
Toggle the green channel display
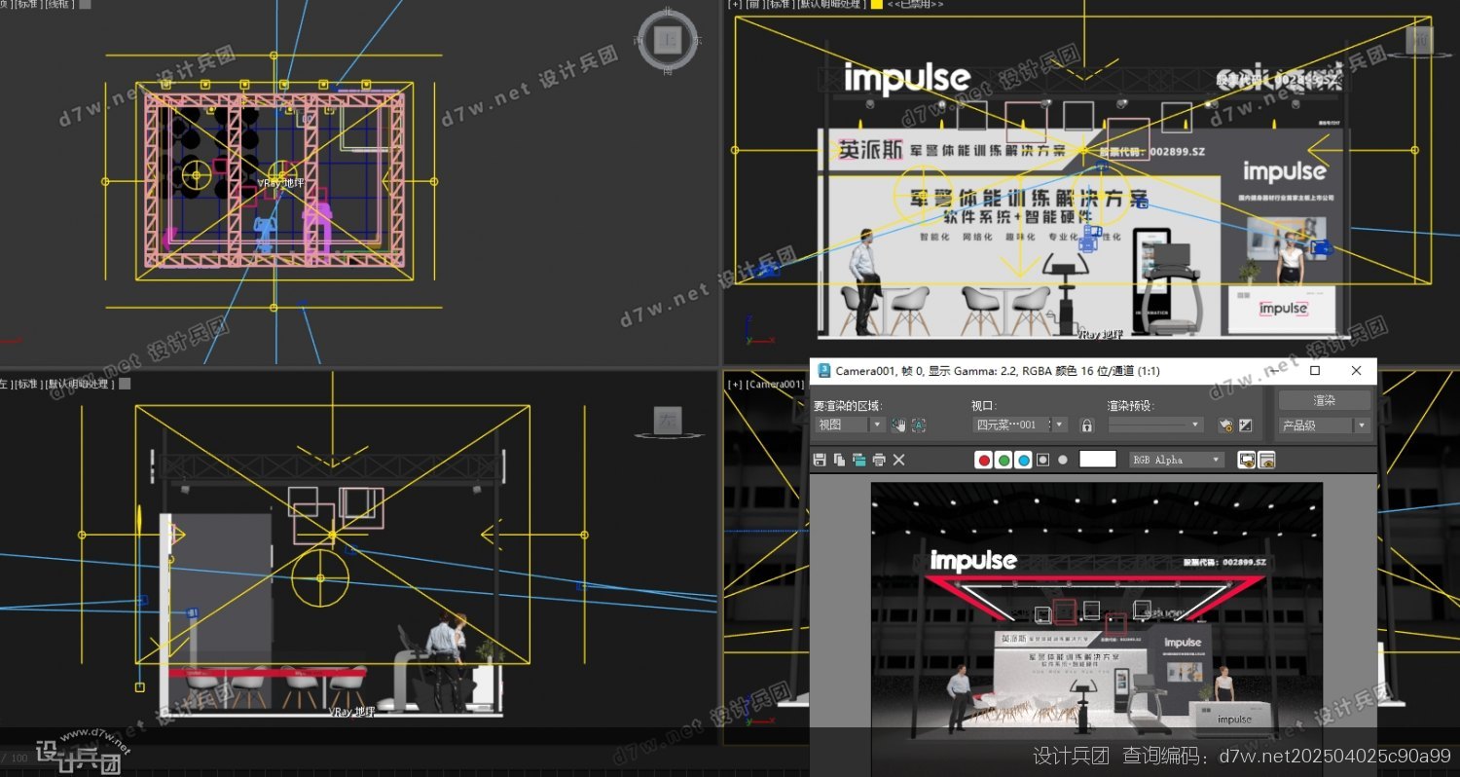point(1004,460)
